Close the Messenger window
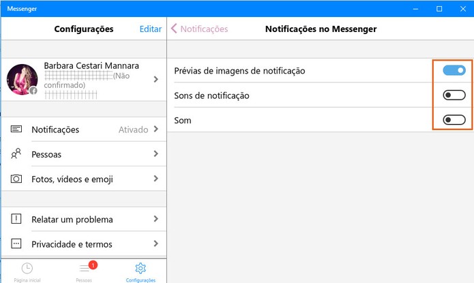The image size is (474, 283). pyautogui.click(x=463, y=9)
